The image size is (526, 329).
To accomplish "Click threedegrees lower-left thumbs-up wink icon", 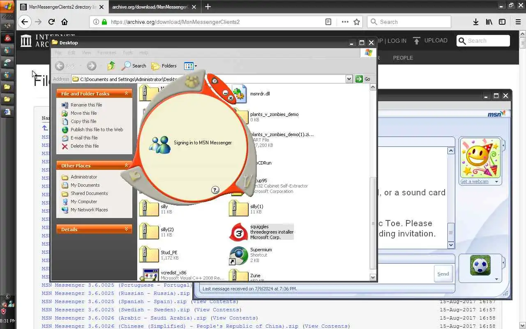I will point(134,176).
